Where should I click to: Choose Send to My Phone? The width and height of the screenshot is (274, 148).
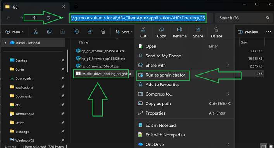[x=184, y=56]
